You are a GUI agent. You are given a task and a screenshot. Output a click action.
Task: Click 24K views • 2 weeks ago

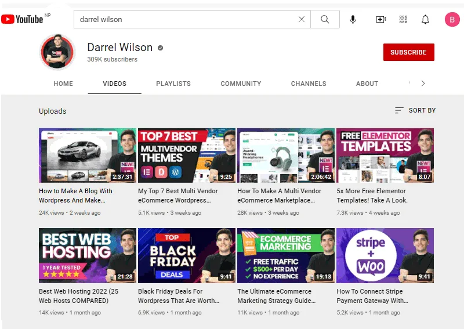(x=70, y=212)
